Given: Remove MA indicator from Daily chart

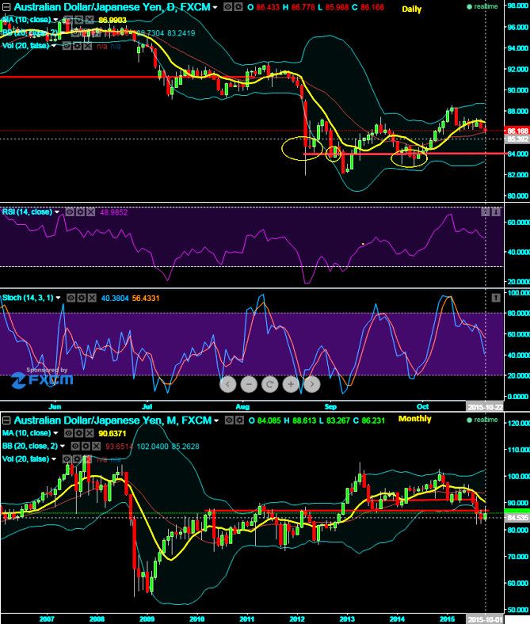Looking at the screenshot, I should (x=90, y=20).
